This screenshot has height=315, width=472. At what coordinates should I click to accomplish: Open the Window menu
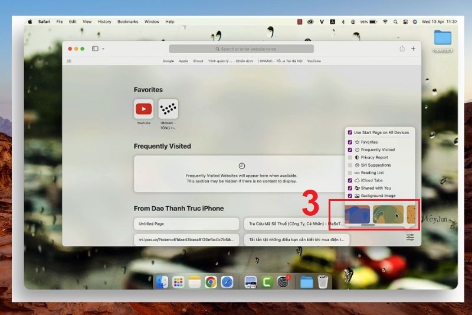click(152, 22)
